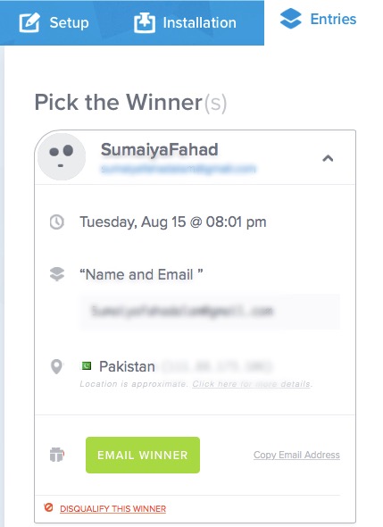Click the Copy Email Address link
Image resolution: width=383 pixels, height=527 pixels.
coord(296,455)
